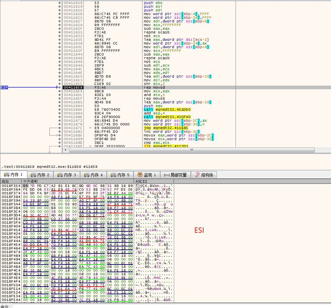Select memory row address 0018F354
Screen dimensions: 331x308
tap(11, 186)
